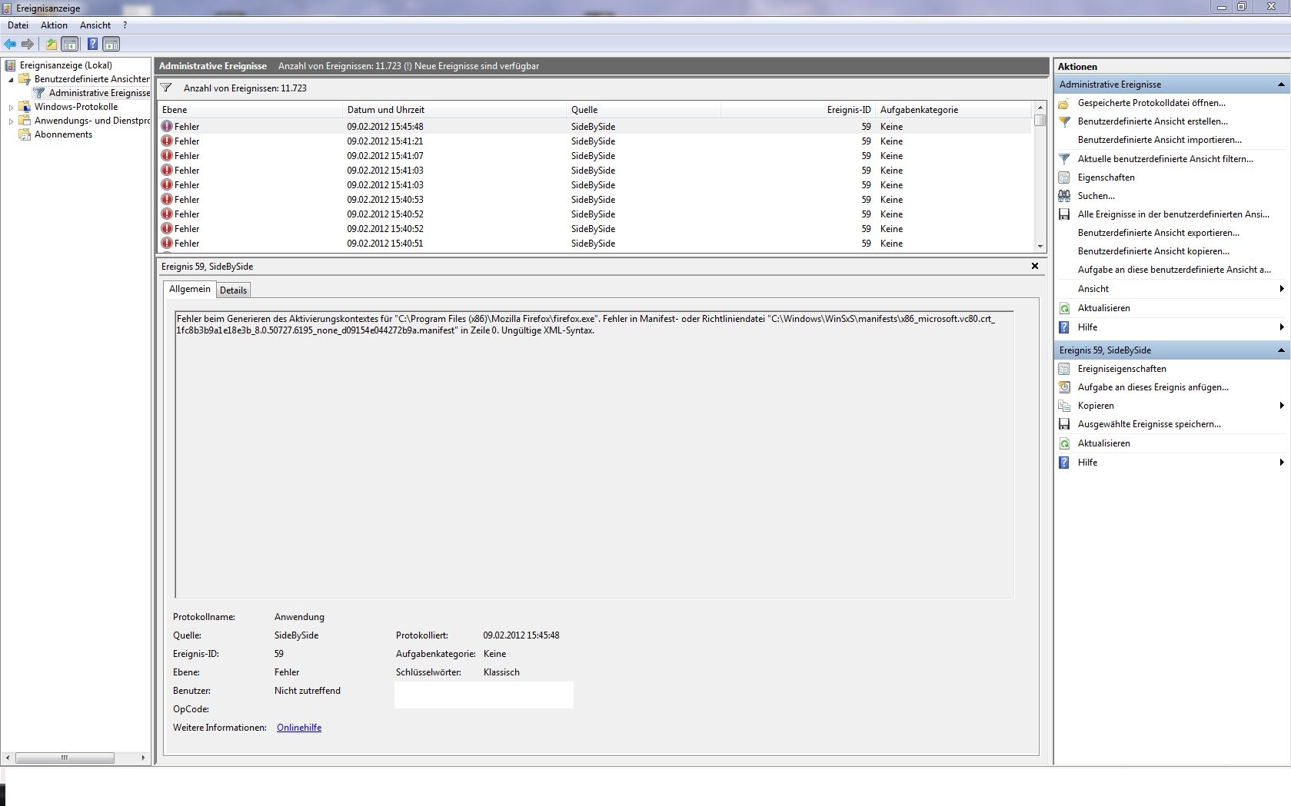
Task: Select the event logged at 15:40:53
Action: tap(594, 200)
